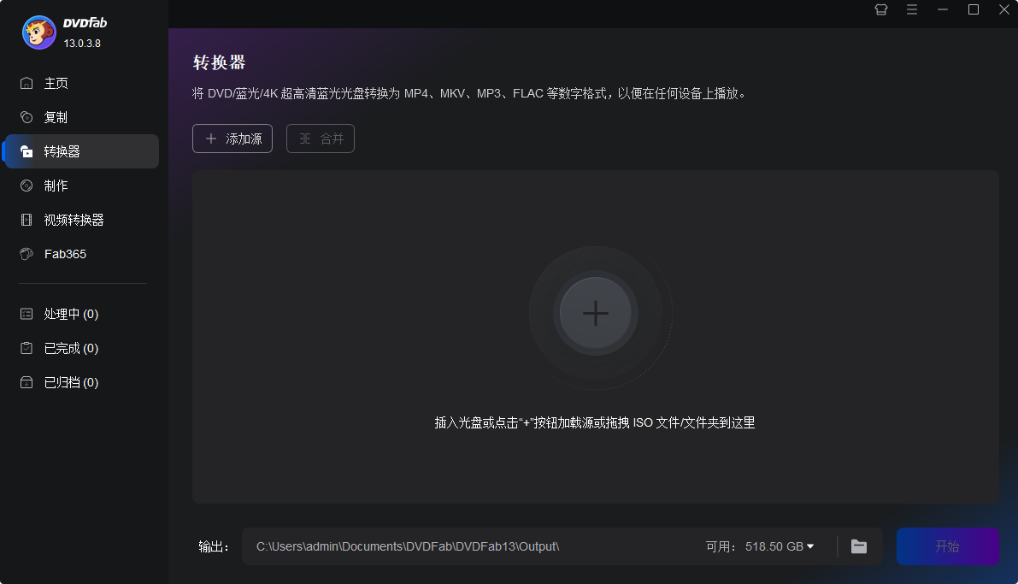Click the processing list icon beside 处理中

click(26, 315)
